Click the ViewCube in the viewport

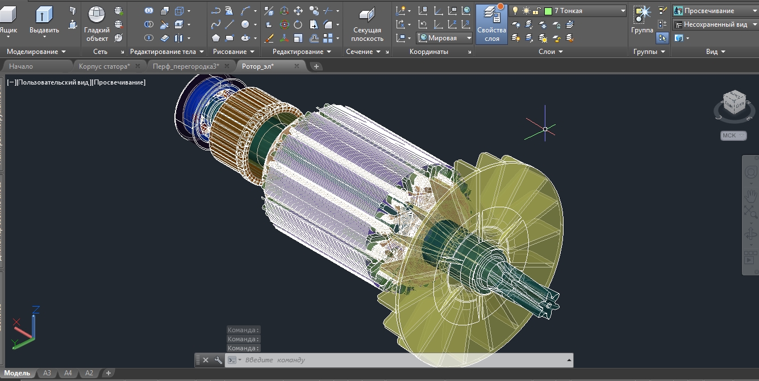(x=734, y=103)
